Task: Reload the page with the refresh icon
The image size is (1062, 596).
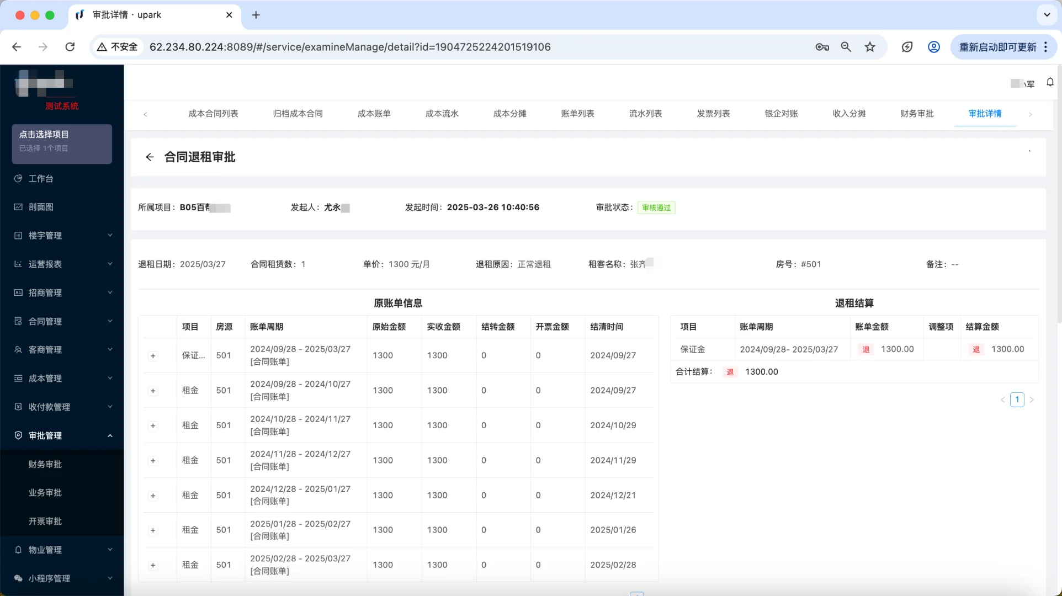Action: [70, 47]
